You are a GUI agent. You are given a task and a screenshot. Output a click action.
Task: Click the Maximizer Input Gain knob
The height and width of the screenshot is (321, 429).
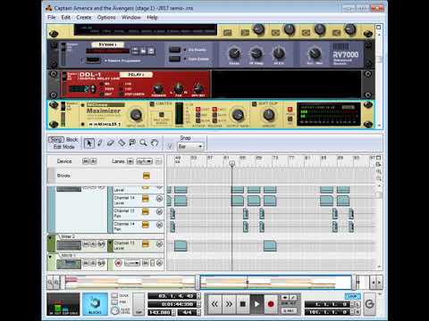click(x=136, y=115)
